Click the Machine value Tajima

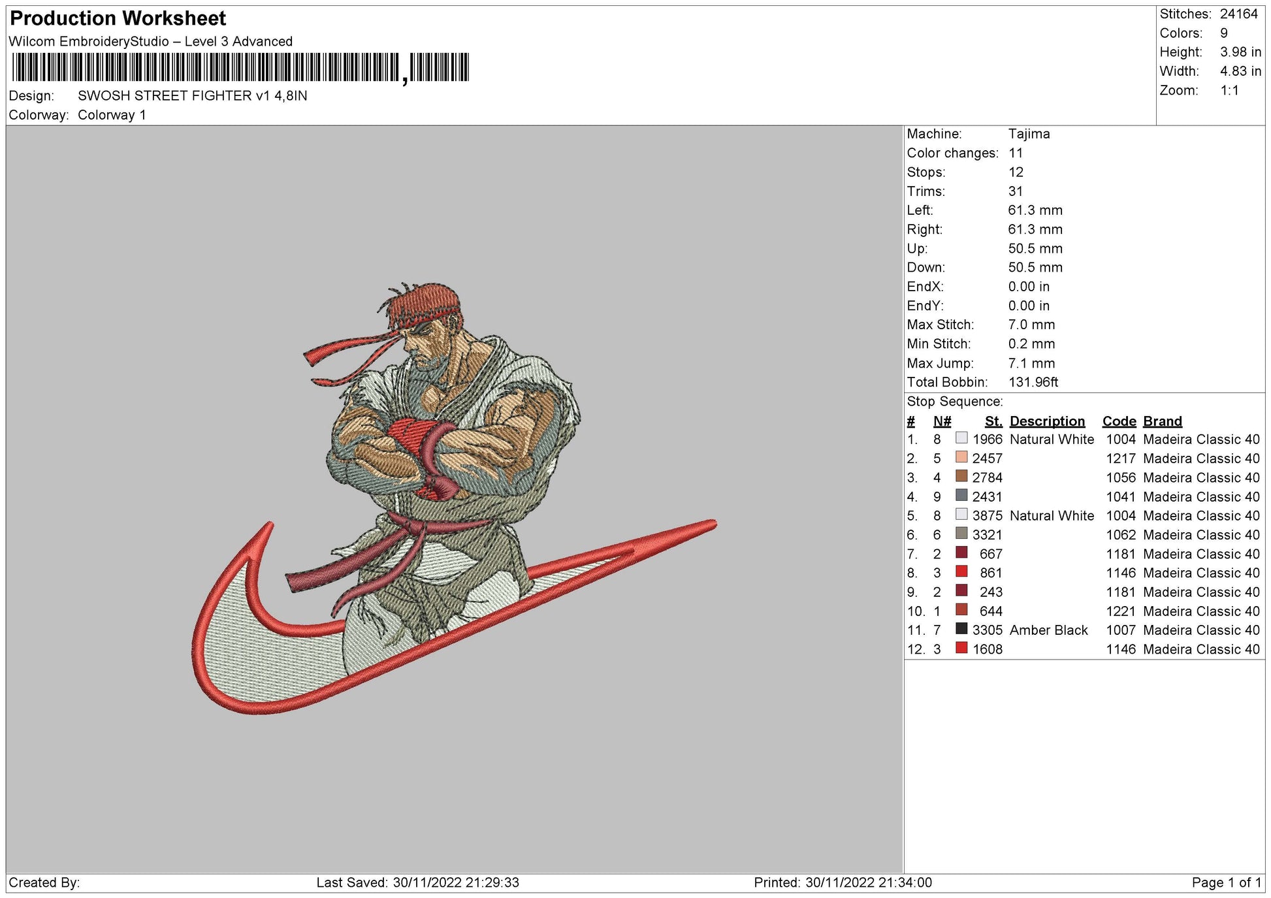[1029, 134]
